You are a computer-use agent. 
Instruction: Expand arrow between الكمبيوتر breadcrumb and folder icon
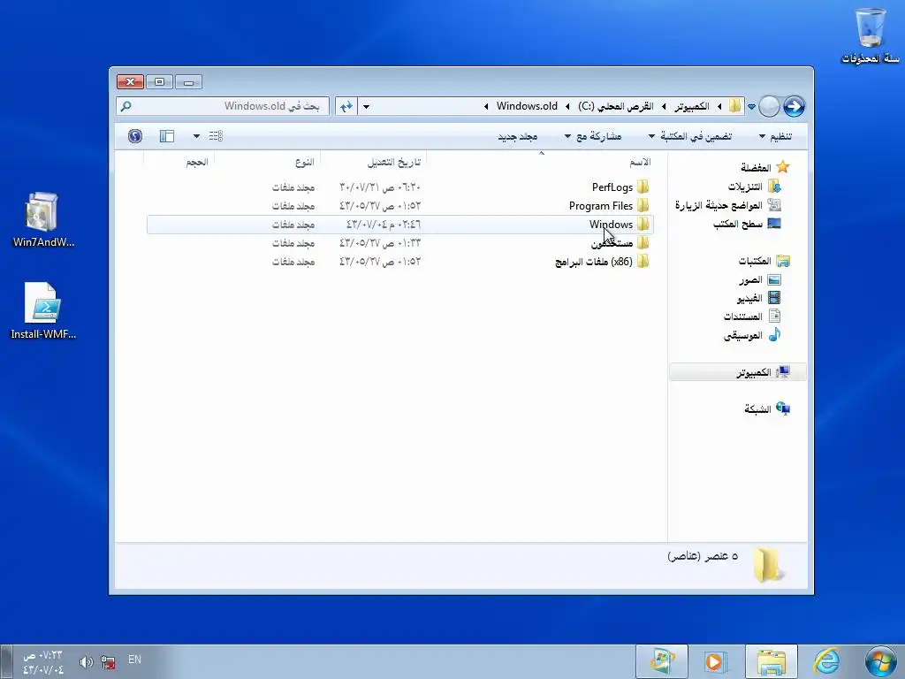click(719, 106)
